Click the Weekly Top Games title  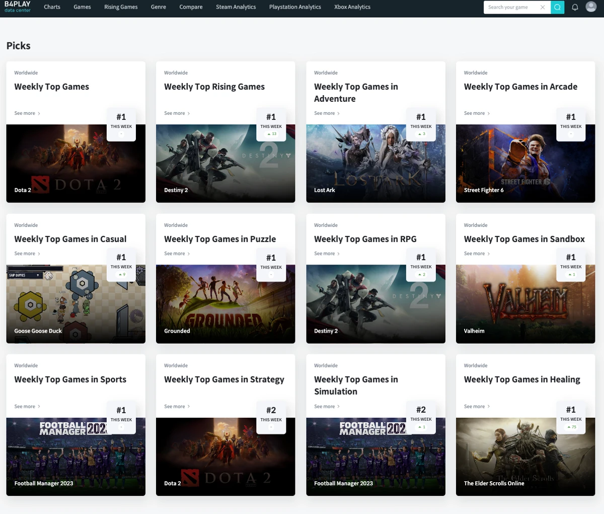coord(51,87)
